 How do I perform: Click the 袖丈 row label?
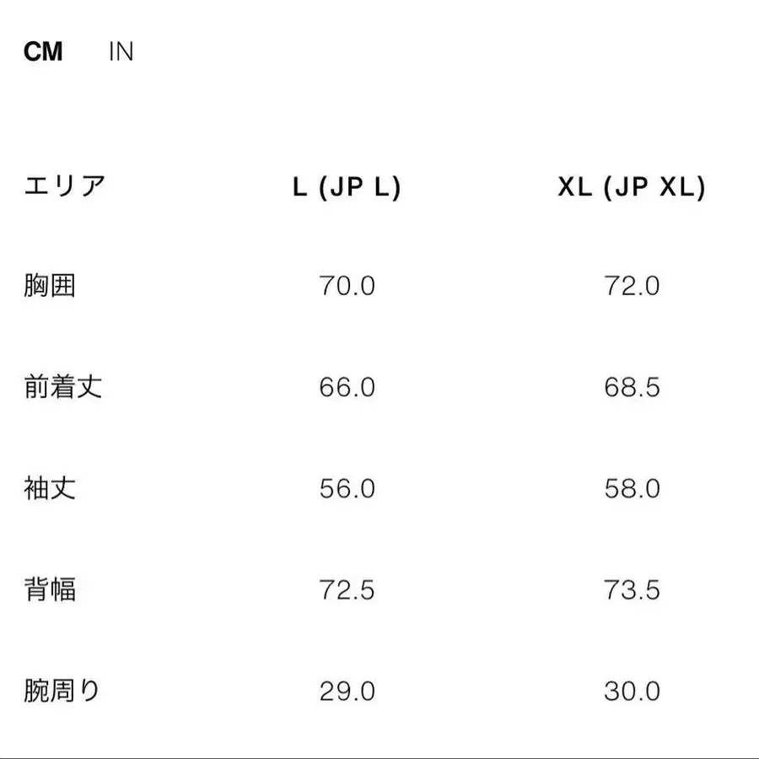(50, 488)
